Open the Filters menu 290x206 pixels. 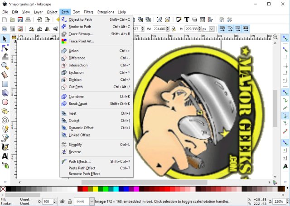(88, 12)
